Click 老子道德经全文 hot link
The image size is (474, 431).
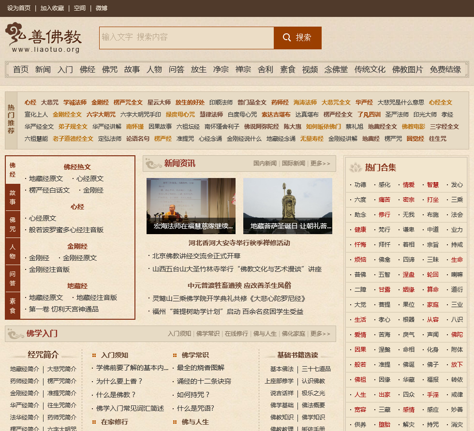73,139
